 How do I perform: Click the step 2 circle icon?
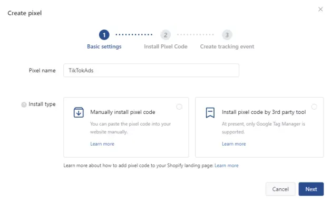(166, 35)
